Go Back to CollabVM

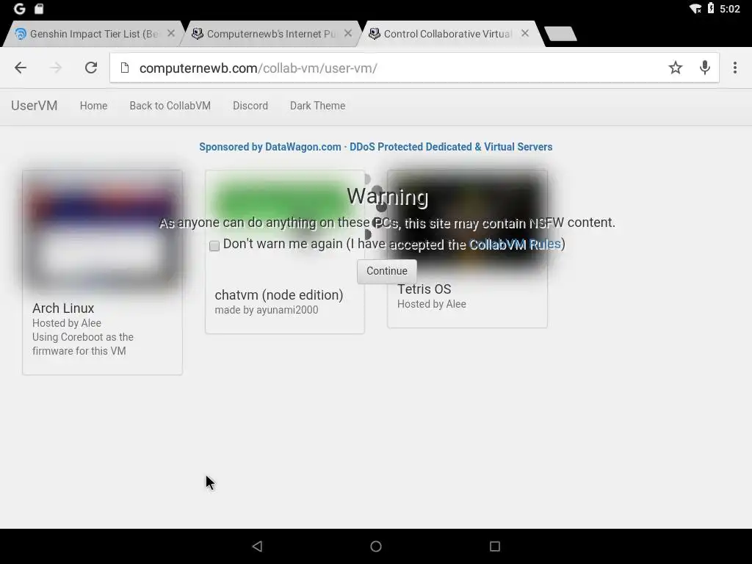tap(170, 106)
